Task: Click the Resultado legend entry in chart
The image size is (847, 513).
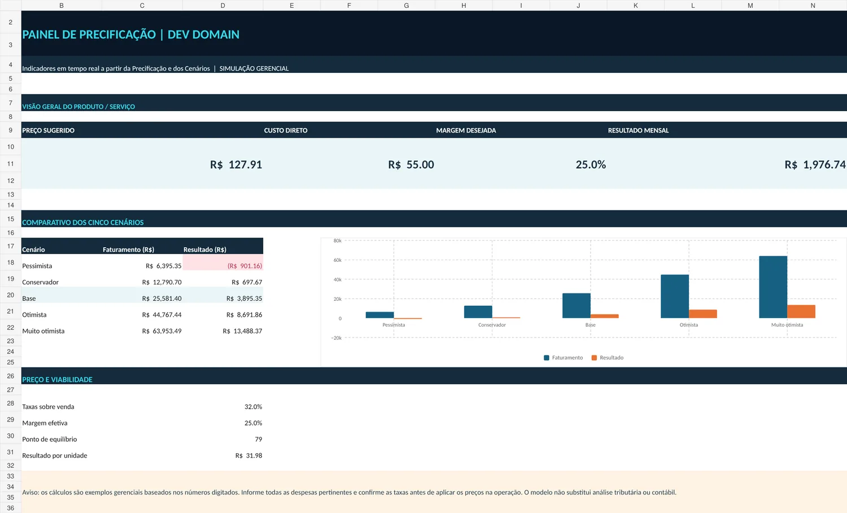Action: pyautogui.click(x=608, y=358)
